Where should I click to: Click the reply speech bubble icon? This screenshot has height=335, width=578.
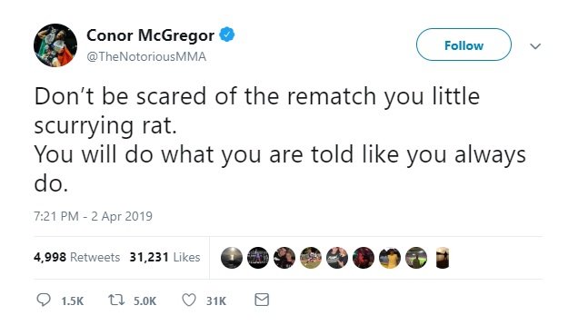tap(44, 300)
